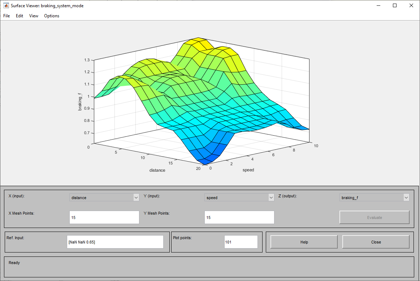
Task: Close the Surface Viewer window
Action: click(411, 6)
